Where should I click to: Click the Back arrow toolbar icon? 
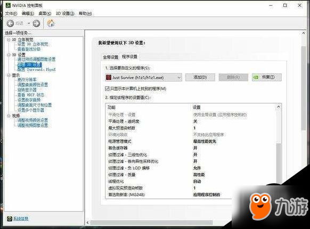(10, 23)
